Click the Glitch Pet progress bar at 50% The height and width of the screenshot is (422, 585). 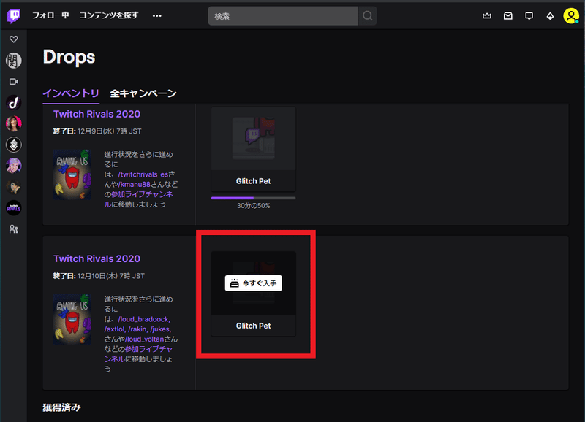pyautogui.click(x=253, y=198)
